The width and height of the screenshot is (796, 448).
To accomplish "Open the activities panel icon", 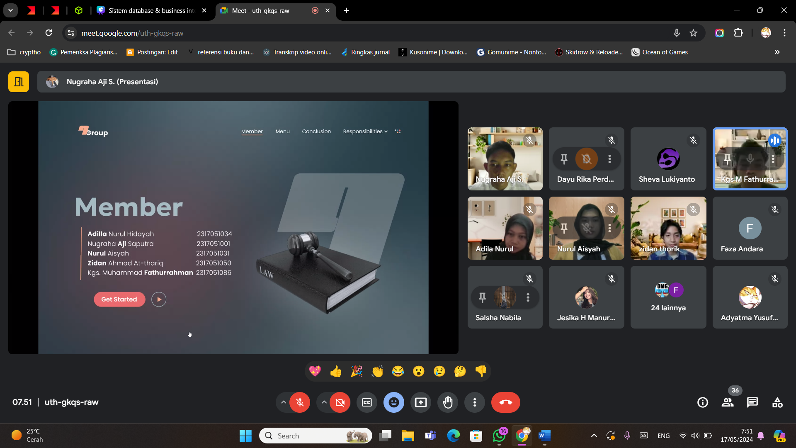I will point(777,402).
